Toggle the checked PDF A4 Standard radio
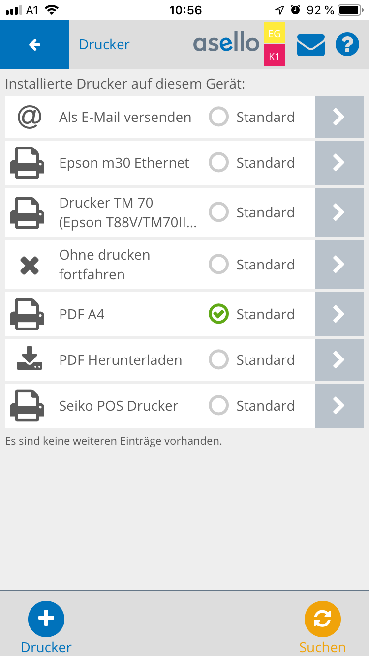Screen dimensions: 369x656 [x=218, y=314]
